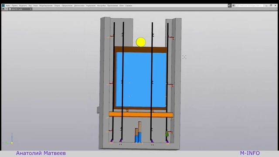This screenshot has width=279, height=157.
Task: Open the Диагностика menu
Action: (79, 6)
